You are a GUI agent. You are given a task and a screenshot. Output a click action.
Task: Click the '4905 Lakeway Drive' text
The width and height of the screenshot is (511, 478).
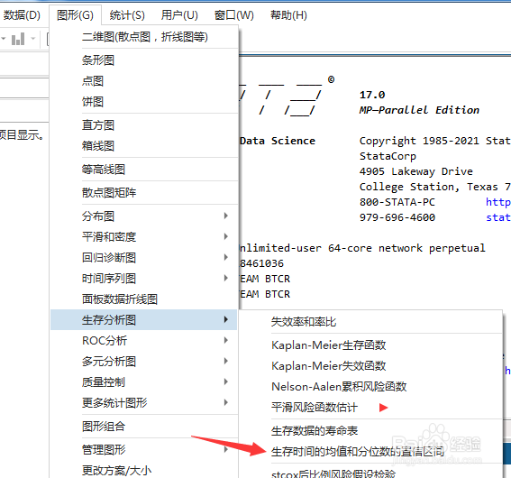[x=416, y=171]
